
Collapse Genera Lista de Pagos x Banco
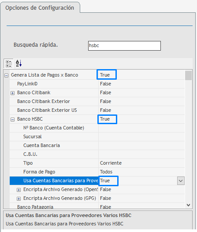coord(6,75)
